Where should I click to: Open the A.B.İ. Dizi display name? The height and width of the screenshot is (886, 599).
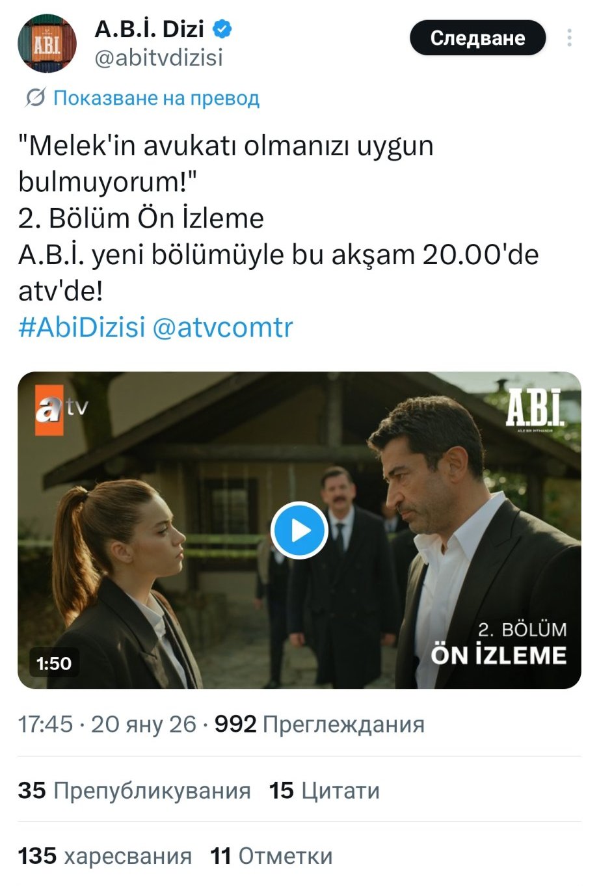(x=150, y=29)
